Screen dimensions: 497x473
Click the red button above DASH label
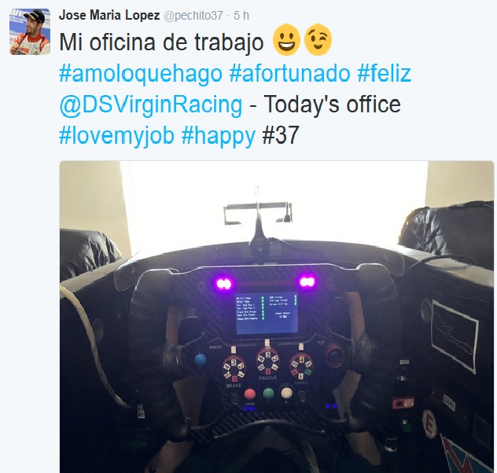[250, 394]
